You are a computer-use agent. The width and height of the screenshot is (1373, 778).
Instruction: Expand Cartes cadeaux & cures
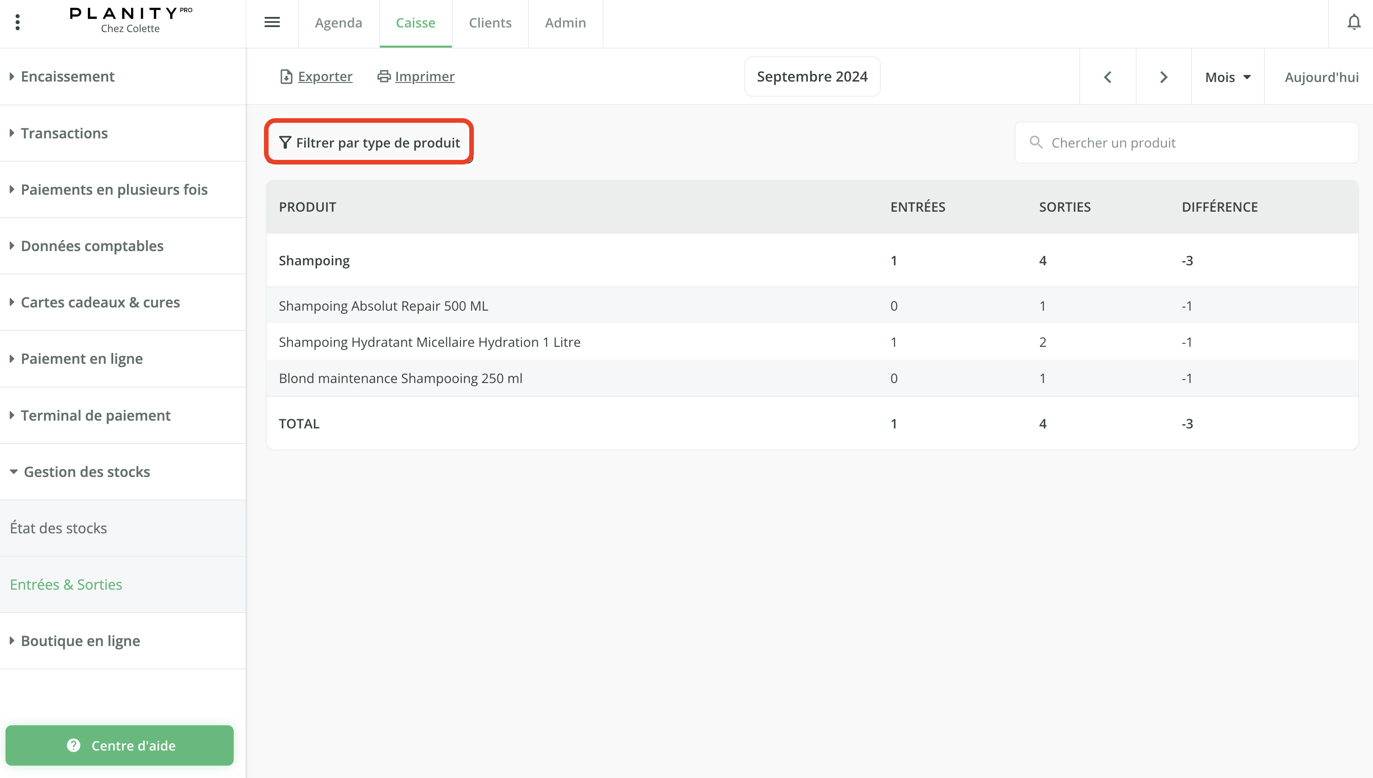click(100, 302)
